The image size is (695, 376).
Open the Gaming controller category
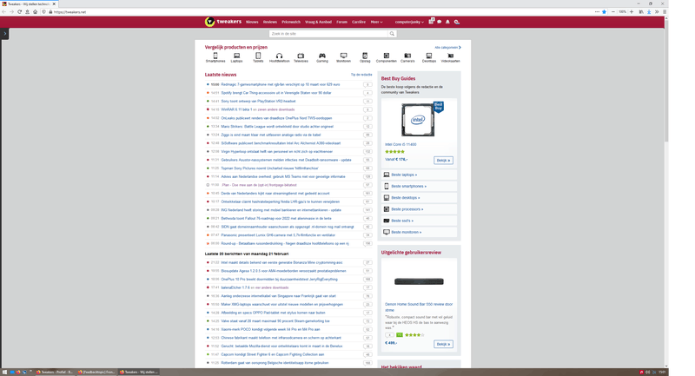[322, 57]
